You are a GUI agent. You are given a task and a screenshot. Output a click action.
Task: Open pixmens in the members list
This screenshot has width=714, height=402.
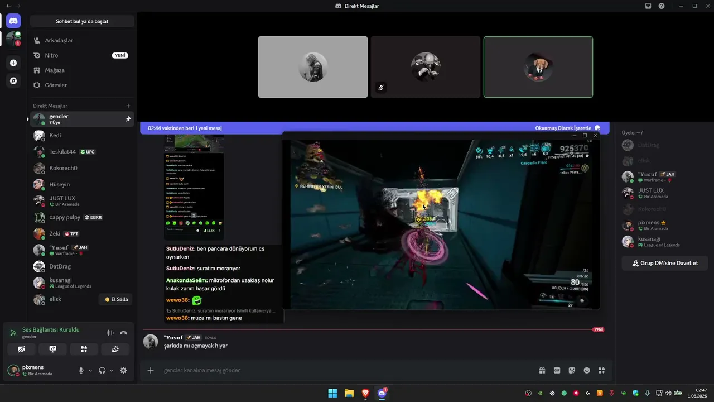(664, 225)
